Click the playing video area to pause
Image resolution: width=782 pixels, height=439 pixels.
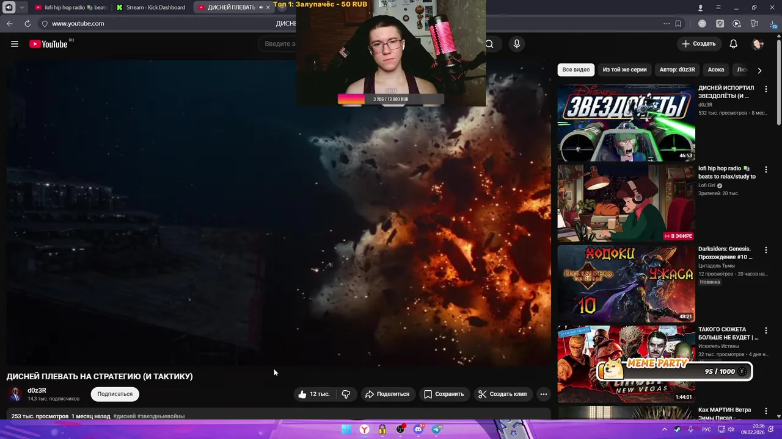pyautogui.click(x=279, y=213)
